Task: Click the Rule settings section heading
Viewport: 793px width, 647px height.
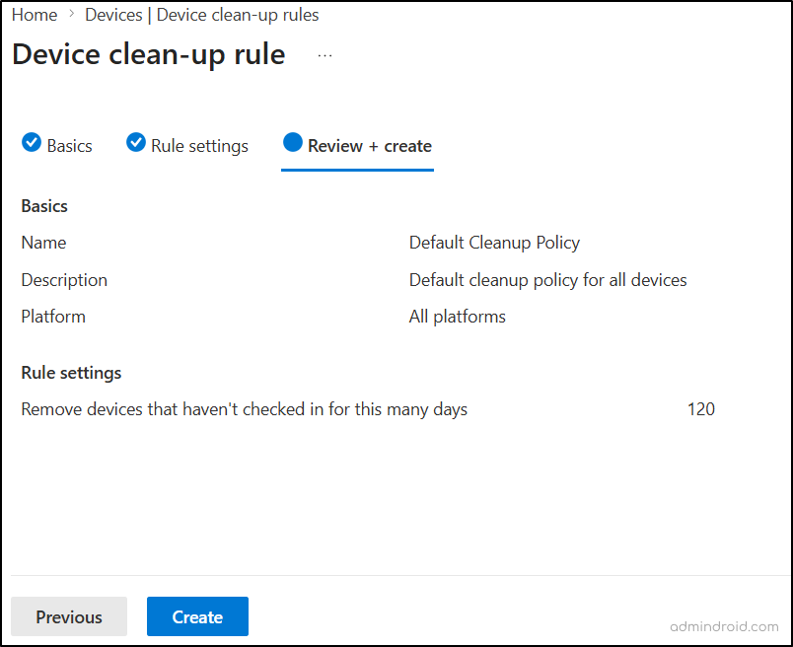Action: (x=71, y=373)
